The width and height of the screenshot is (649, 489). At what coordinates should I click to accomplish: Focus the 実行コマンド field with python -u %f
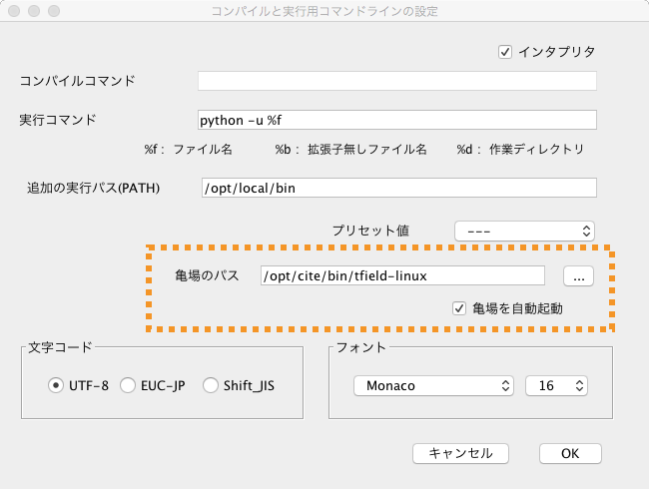coord(396,120)
